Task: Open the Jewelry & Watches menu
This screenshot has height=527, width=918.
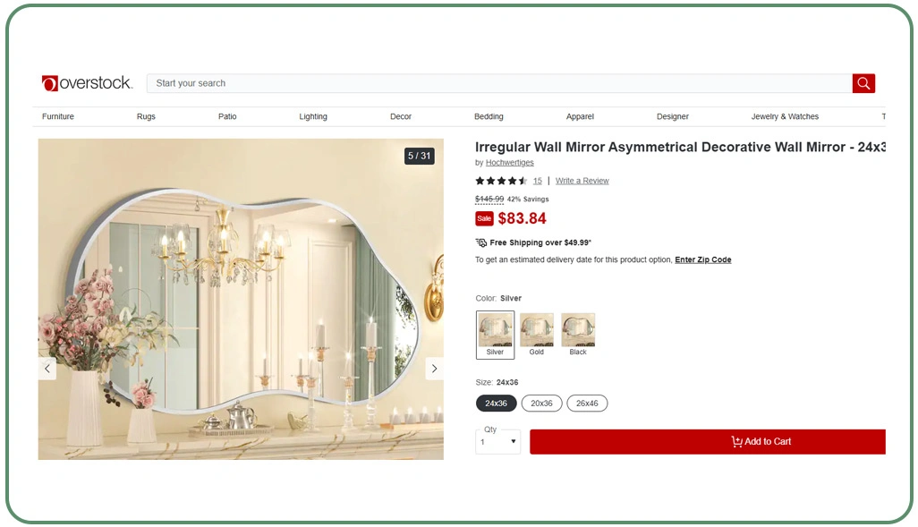Action: (x=785, y=116)
